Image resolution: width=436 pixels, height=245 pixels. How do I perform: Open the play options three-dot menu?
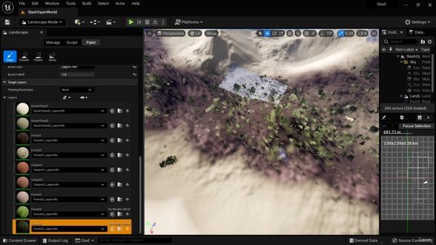click(x=163, y=22)
